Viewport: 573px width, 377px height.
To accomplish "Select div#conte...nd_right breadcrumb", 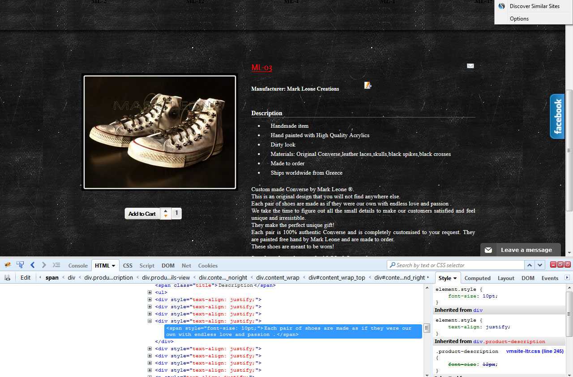I will coord(399,278).
